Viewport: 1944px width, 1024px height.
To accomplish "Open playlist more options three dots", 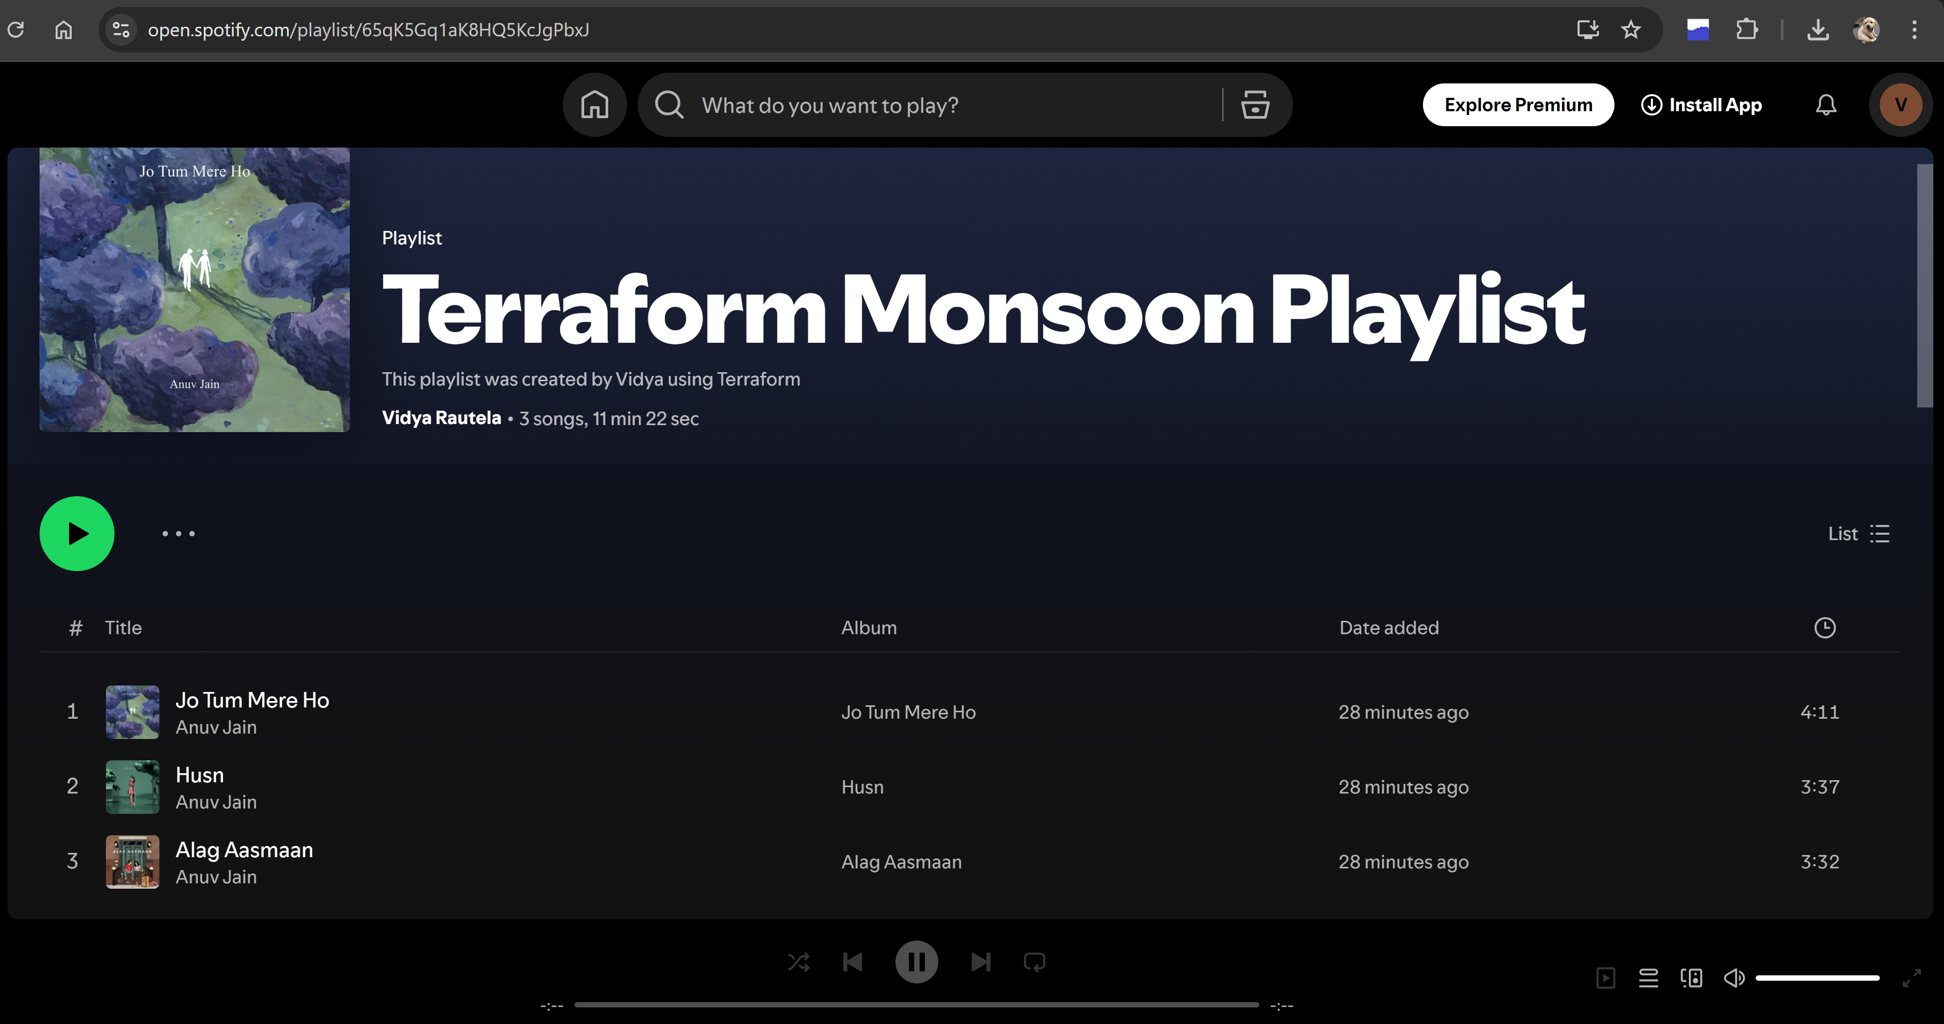I will tap(179, 534).
